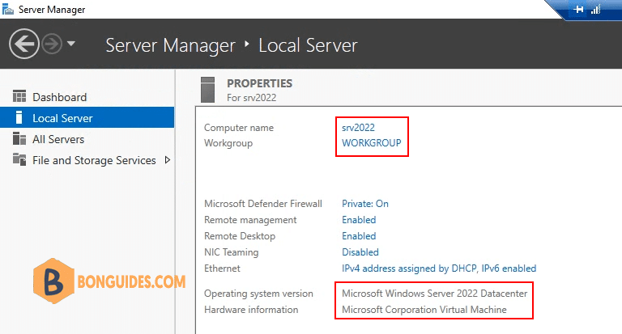Click the Server Manager title bar icon
This screenshot has width=622, height=334.
click(x=9, y=9)
